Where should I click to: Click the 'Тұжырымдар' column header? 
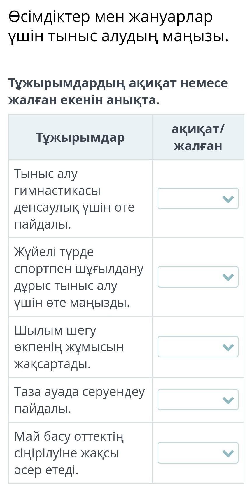coord(80,137)
